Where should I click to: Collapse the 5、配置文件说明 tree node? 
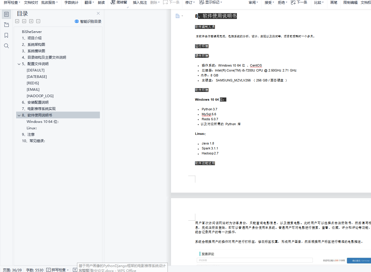coord(19,64)
